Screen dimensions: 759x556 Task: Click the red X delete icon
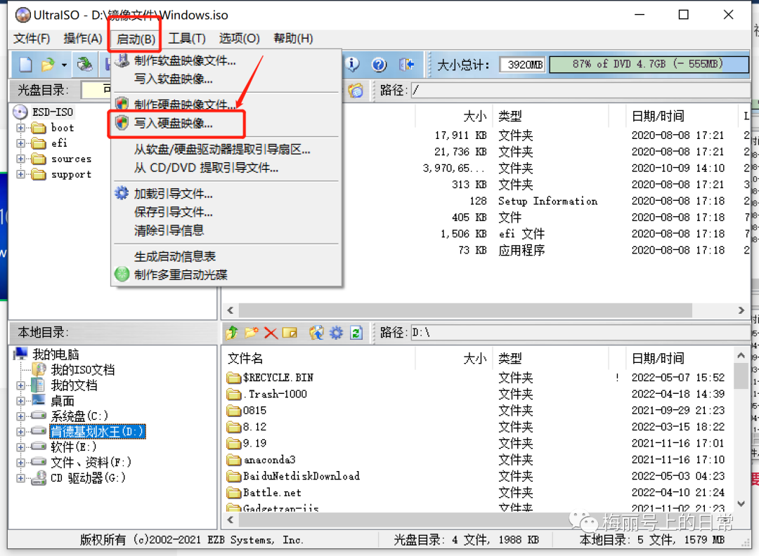point(271,333)
